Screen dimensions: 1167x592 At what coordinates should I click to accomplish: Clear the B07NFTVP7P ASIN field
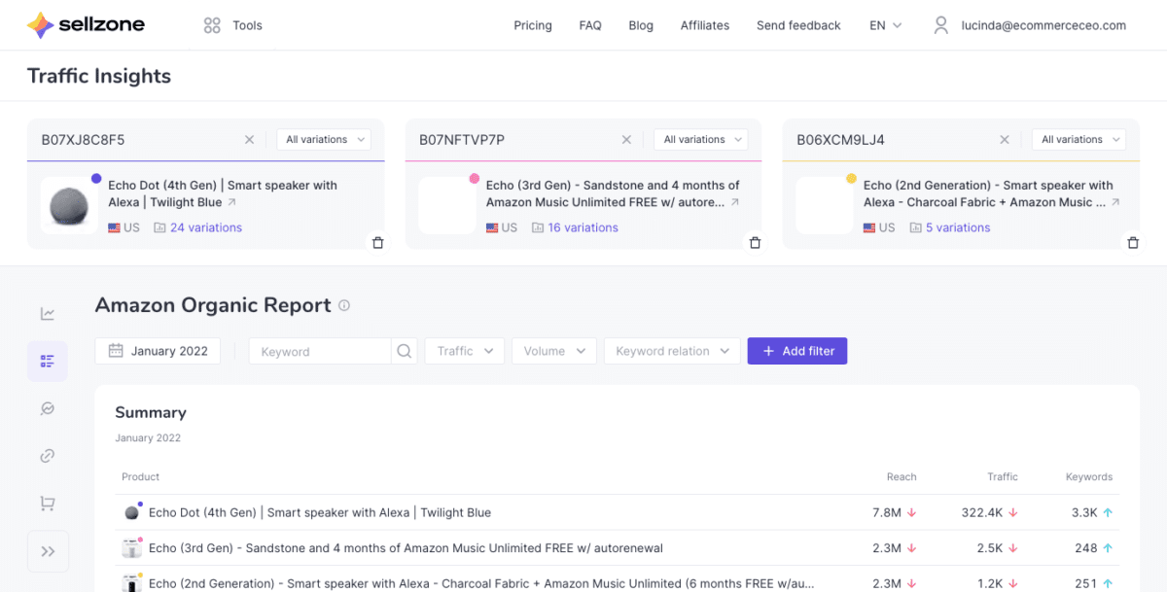pyautogui.click(x=626, y=140)
